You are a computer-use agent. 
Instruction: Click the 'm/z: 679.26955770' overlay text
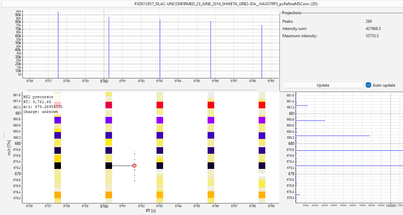click(x=43, y=107)
